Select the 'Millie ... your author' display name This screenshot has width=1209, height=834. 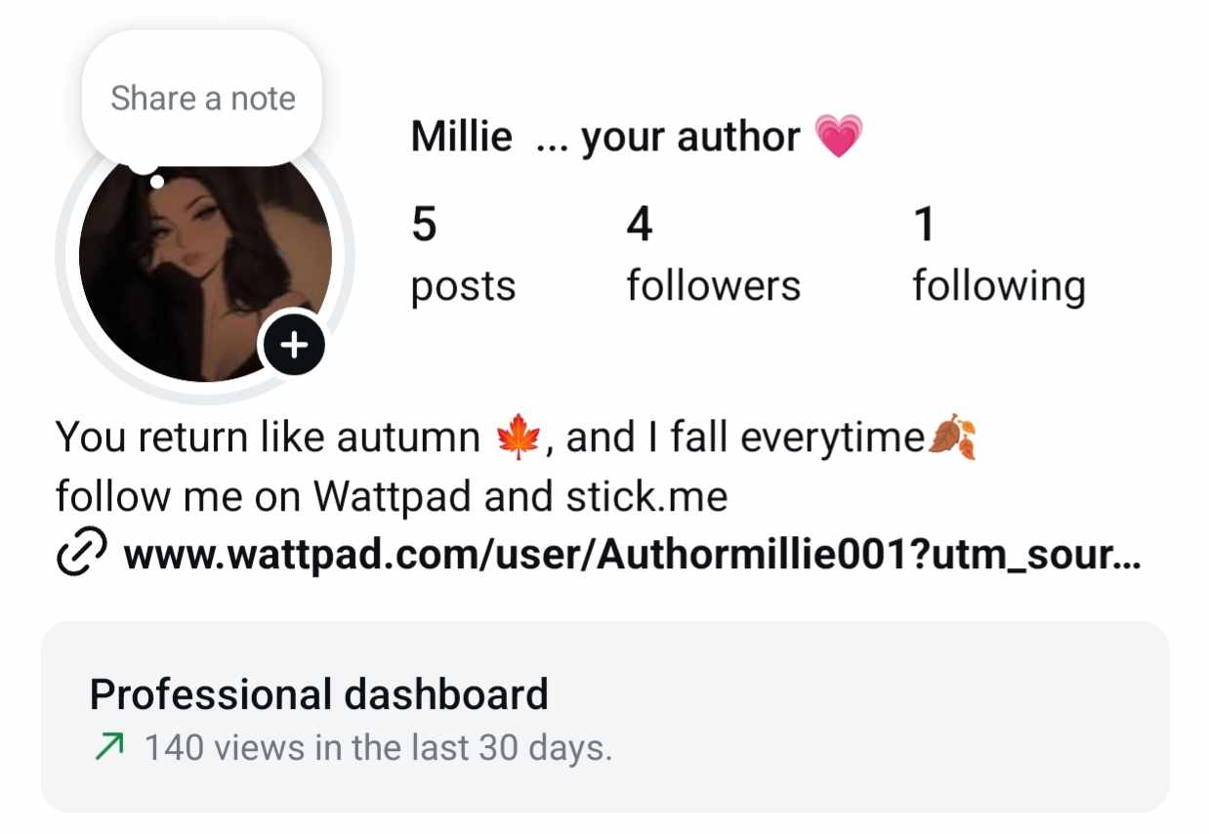point(605,137)
